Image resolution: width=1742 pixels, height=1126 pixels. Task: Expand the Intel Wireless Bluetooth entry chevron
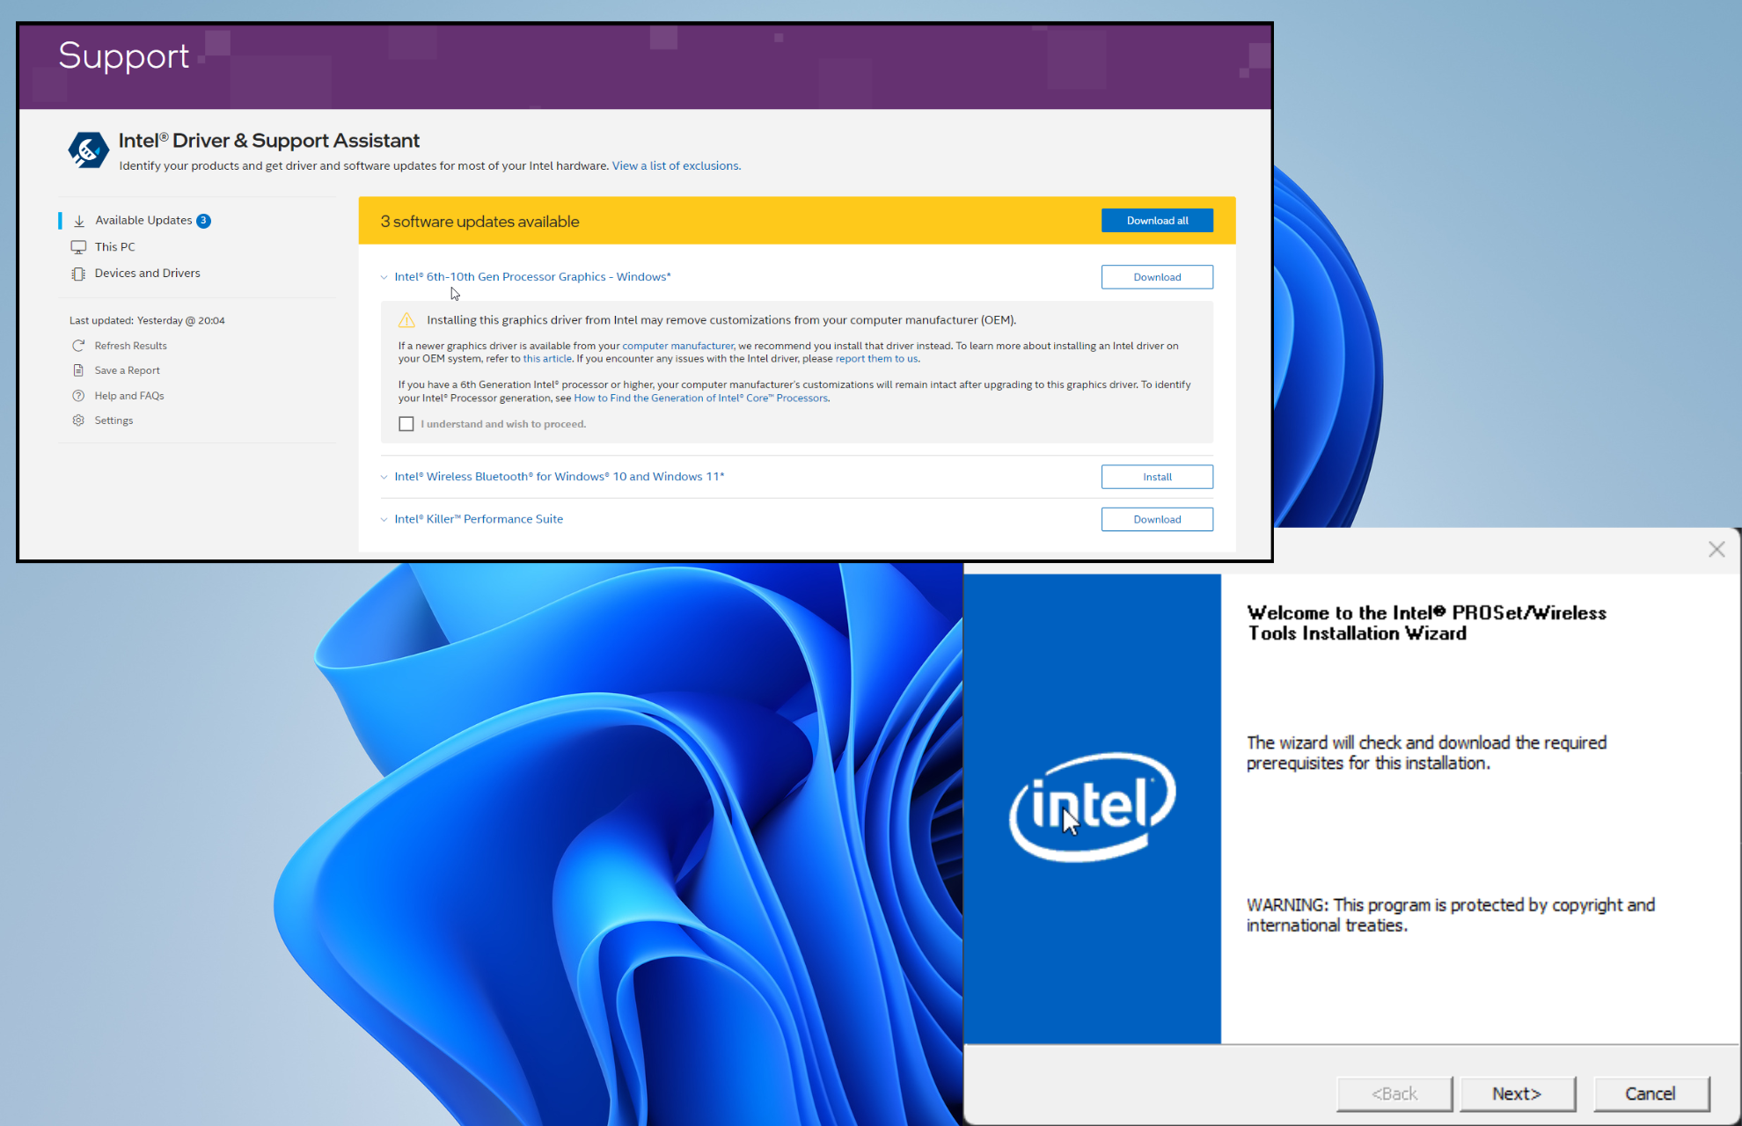coord(384,477)
